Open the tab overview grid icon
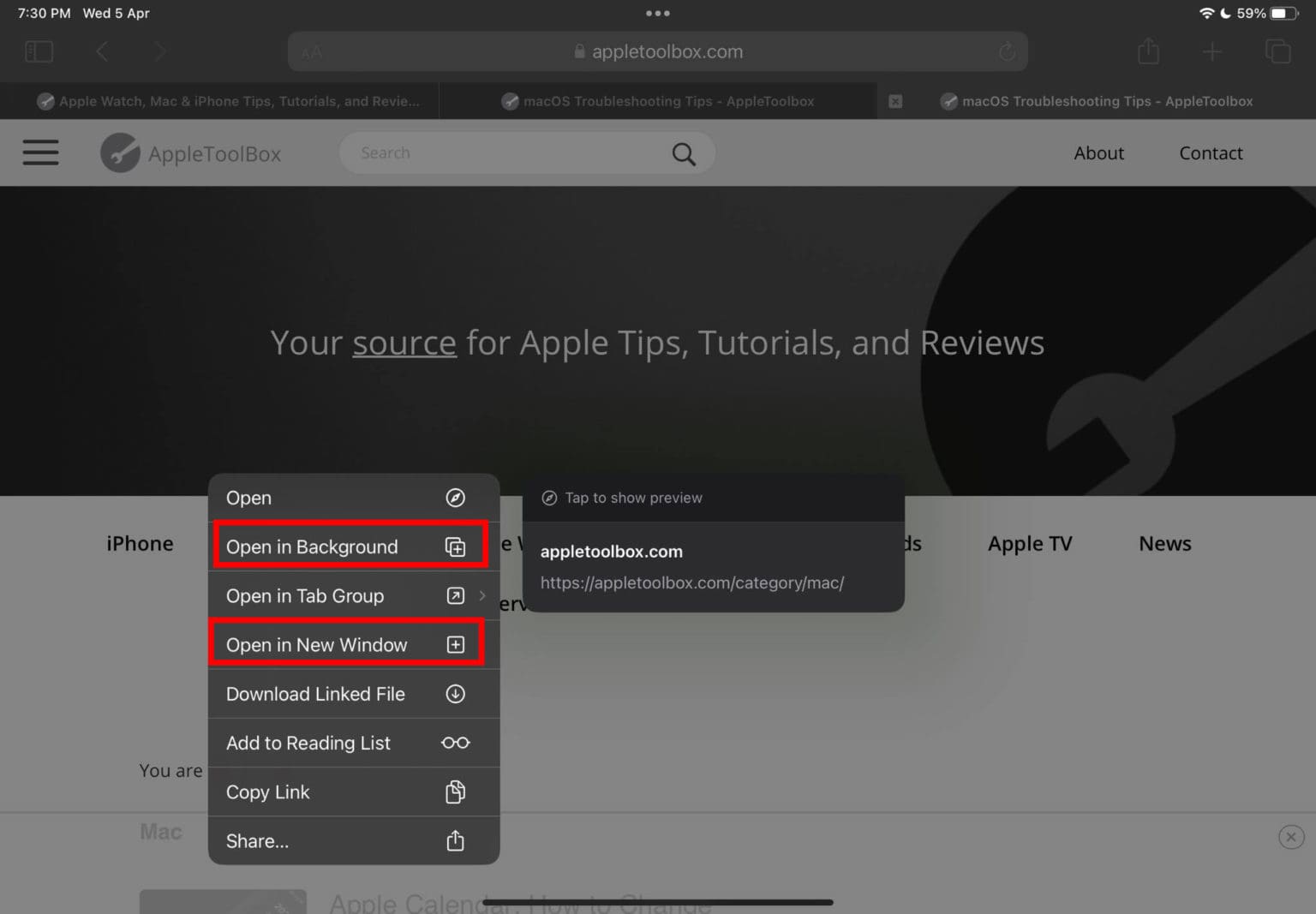Viewport: 1316px width, 914px height. 1278,51
